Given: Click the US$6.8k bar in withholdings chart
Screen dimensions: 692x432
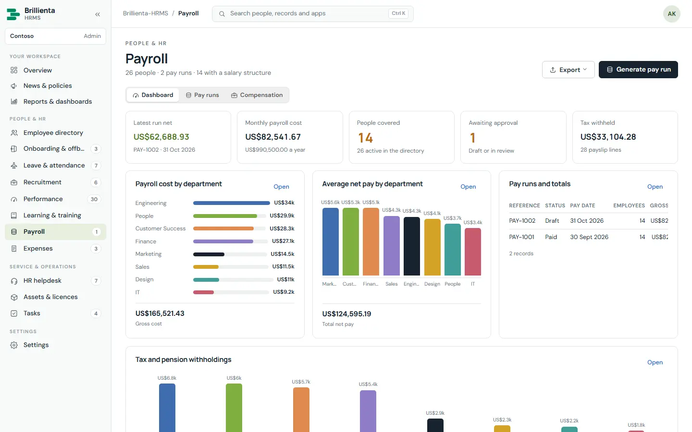Looking at the screenshot, I should pos(167,408).
